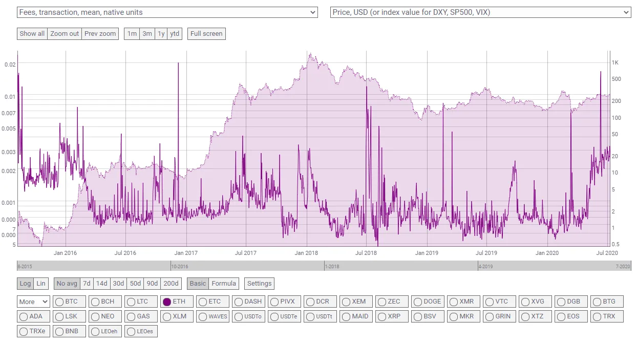This screenshot has width=637, height=344.
Task: Toggle the GAS coin checkbox
Action: (141, 316)
